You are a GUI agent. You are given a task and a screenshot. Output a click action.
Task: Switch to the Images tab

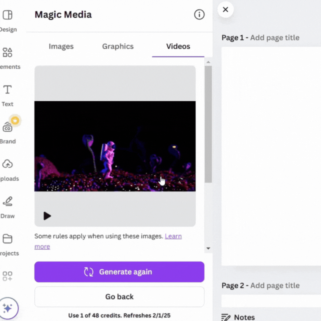pyautogui.click(x=61, y=46)
